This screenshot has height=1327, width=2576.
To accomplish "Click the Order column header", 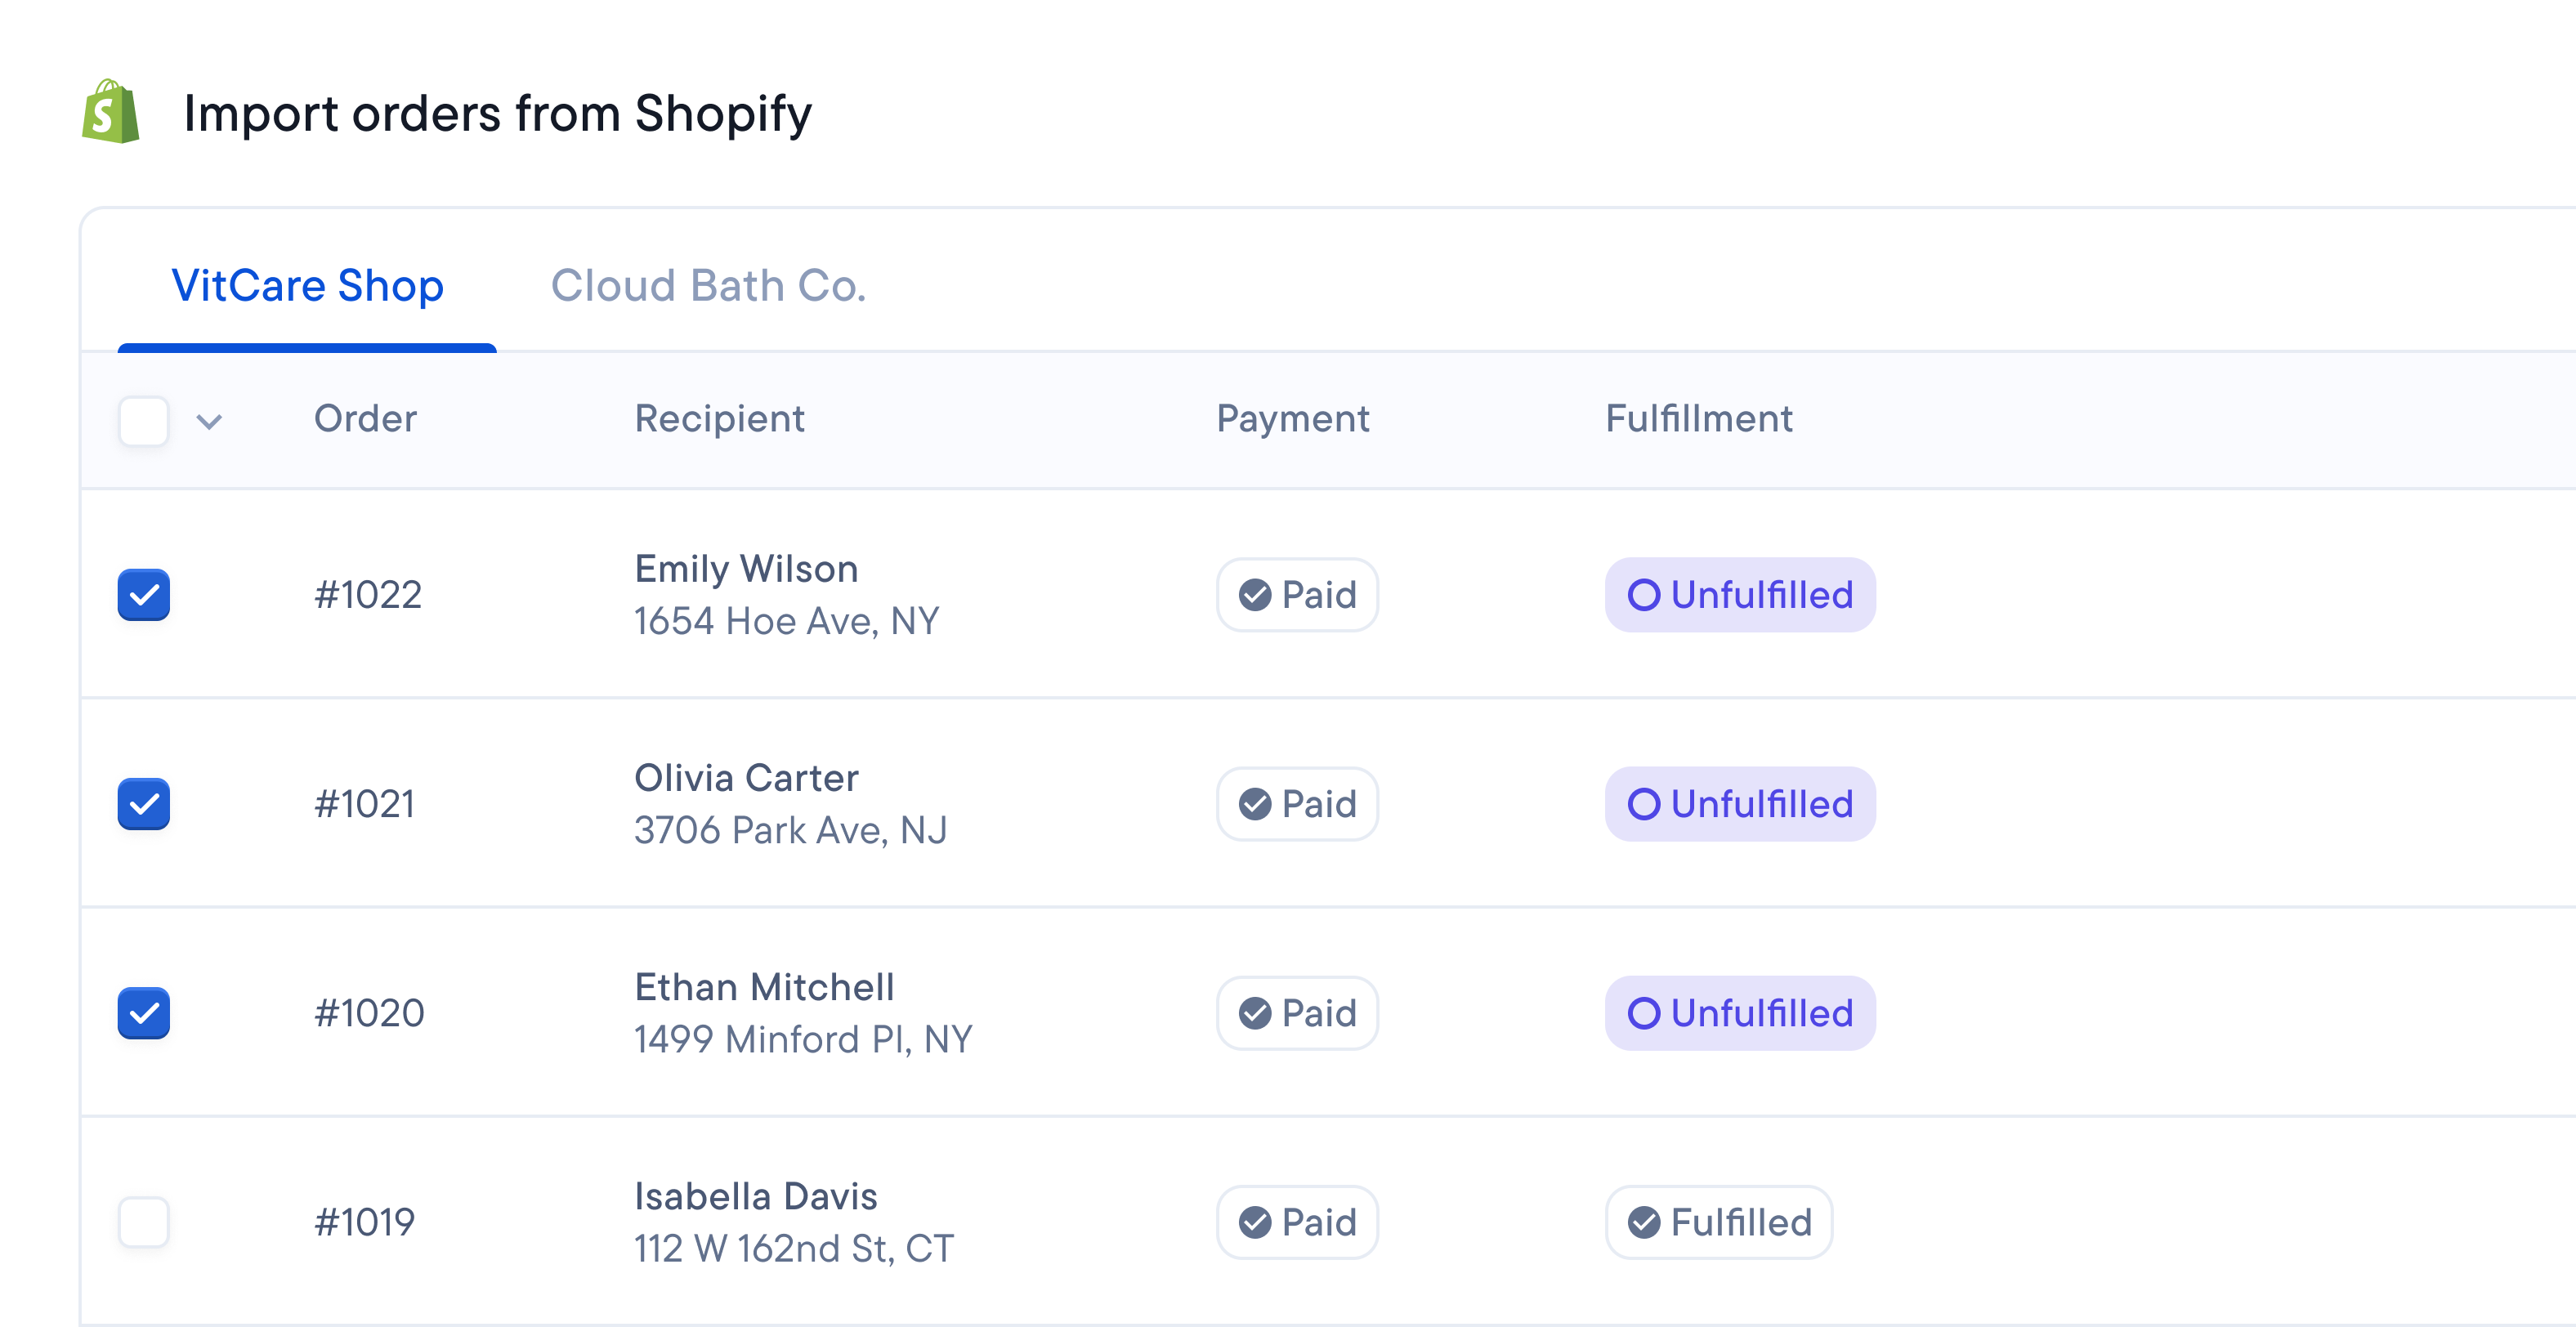I will (x=365, y=418).
